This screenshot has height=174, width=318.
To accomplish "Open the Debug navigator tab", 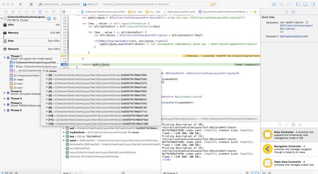I will [40, 12].
